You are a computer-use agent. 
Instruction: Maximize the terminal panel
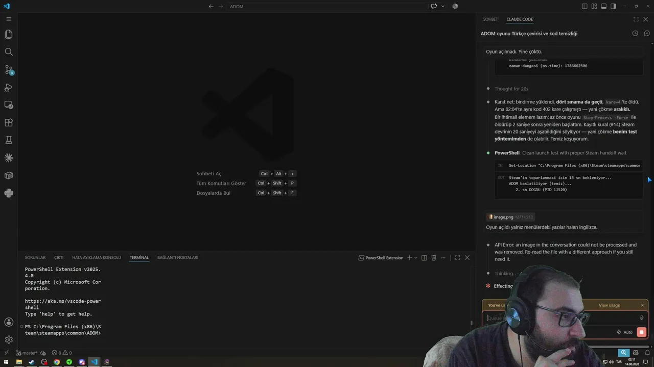pos(457,258)
